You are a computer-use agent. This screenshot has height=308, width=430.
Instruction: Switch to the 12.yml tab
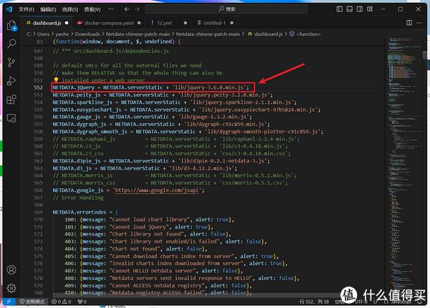(x=164, y=23)
